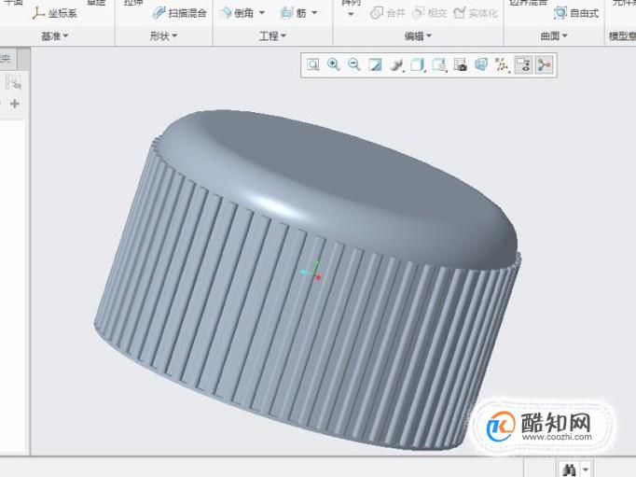This screenshot has width=636, height=477.
Task: Expand the 曲面 group menu
Action: [554, 36]
